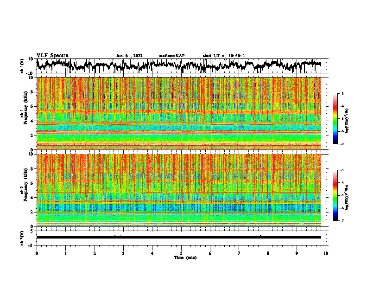The height and width of the screenshot is (284, 367).
Task: Click the ch.1 waveform "-10" tick label
Action: point(30,73)
